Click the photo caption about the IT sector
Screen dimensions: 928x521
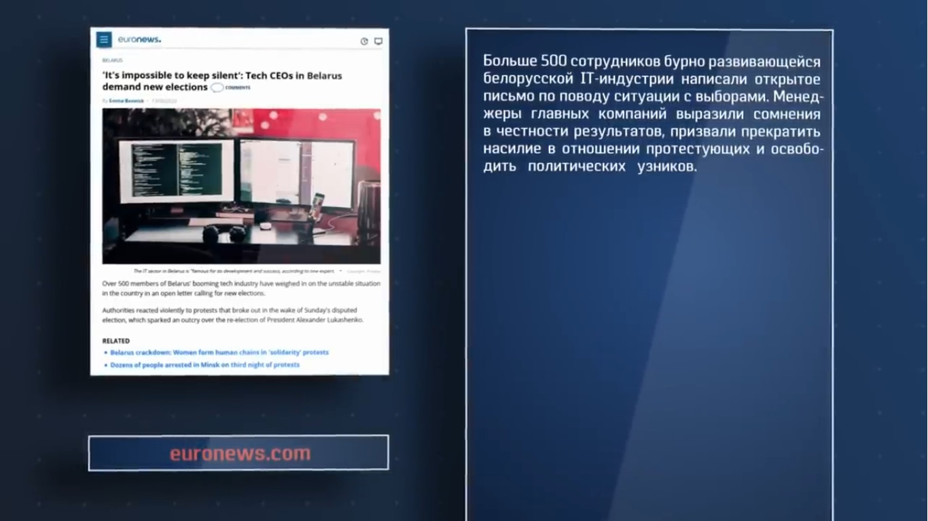234,271
